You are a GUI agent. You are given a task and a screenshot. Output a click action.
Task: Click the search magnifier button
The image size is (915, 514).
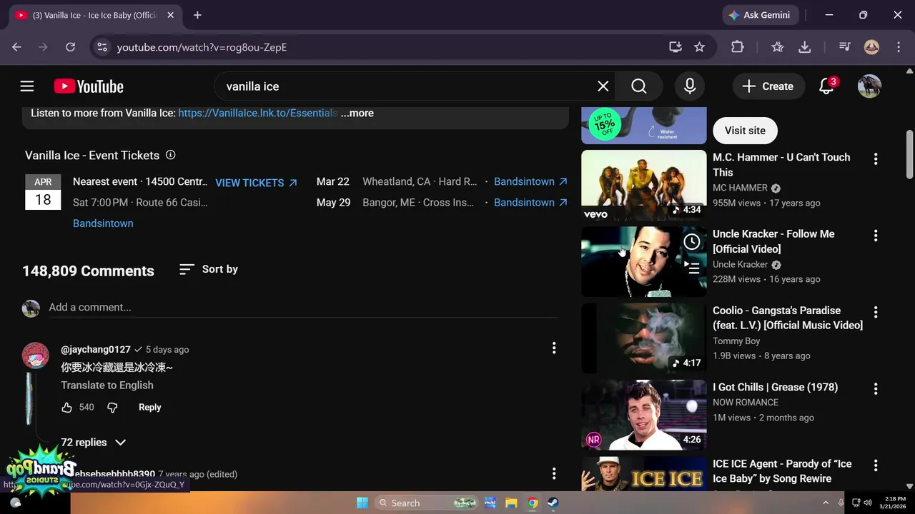639,86
